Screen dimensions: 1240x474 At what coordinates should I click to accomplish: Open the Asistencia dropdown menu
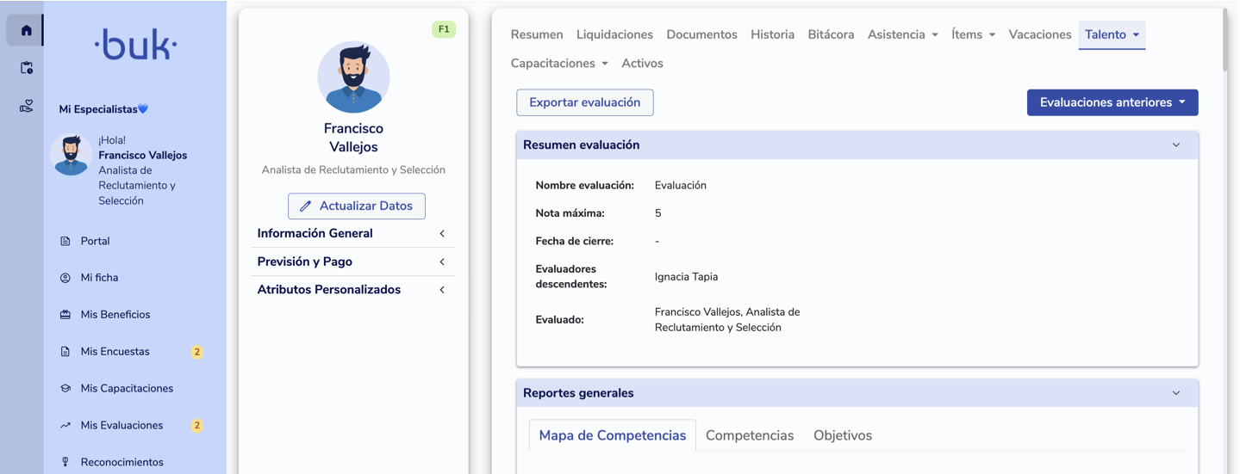(x=902, y=34)
